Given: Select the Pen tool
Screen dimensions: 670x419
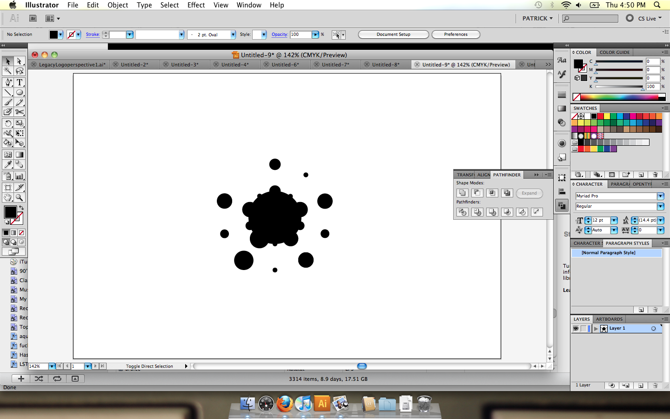Looking at the screenshot, I should point(7,82).
